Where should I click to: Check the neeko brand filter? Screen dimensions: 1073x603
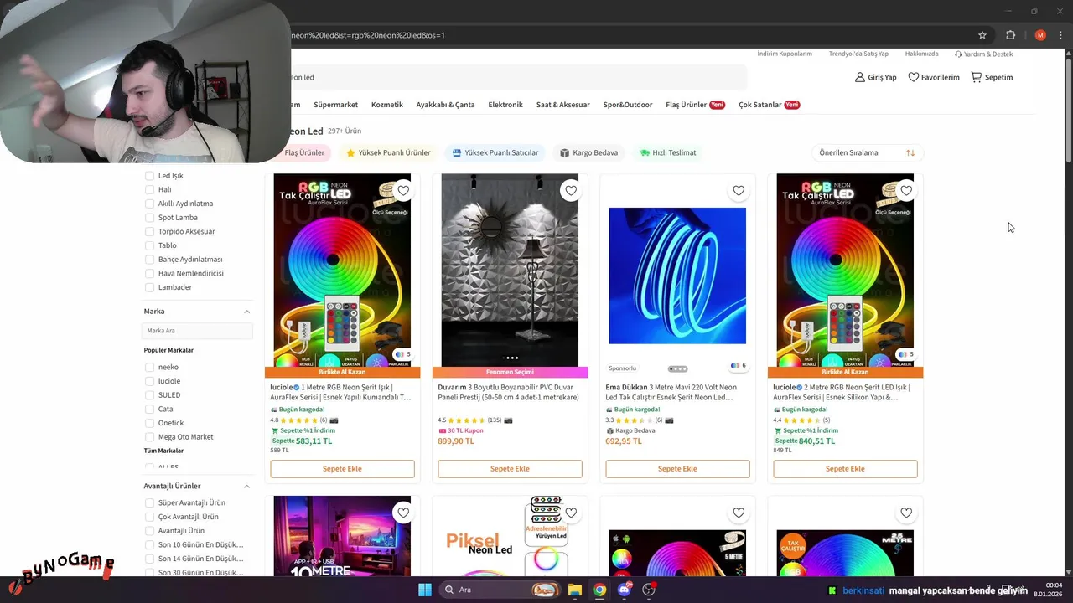149,367
